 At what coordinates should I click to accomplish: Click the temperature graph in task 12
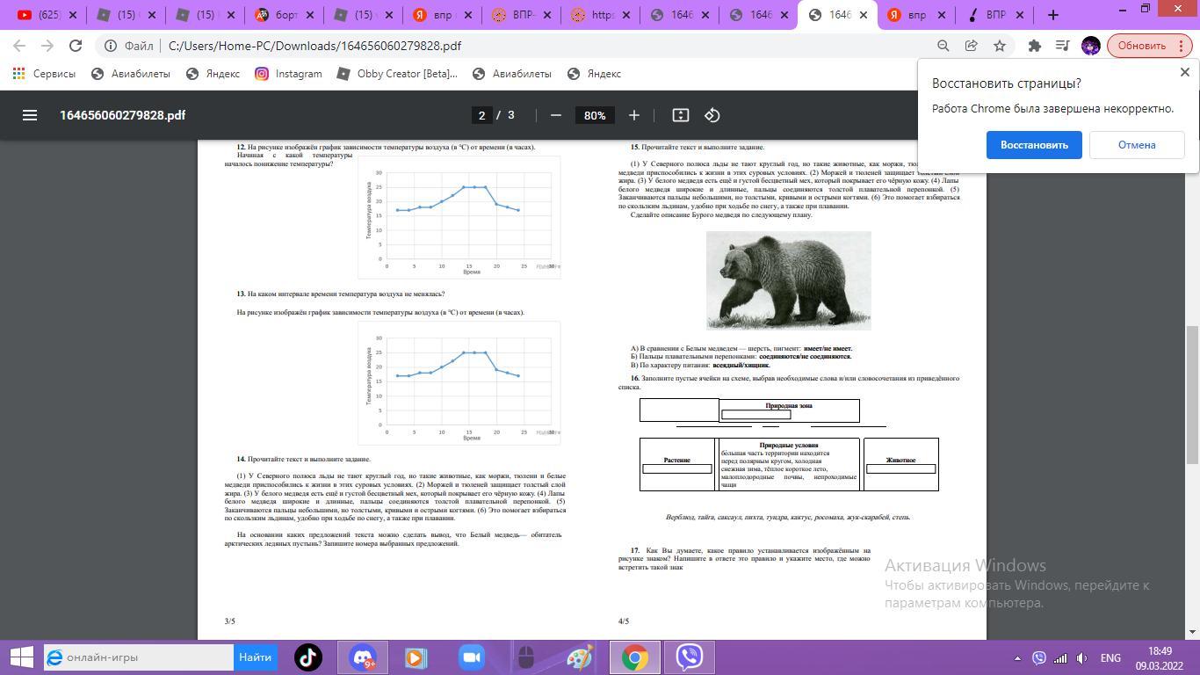click(x=459, y=217)
